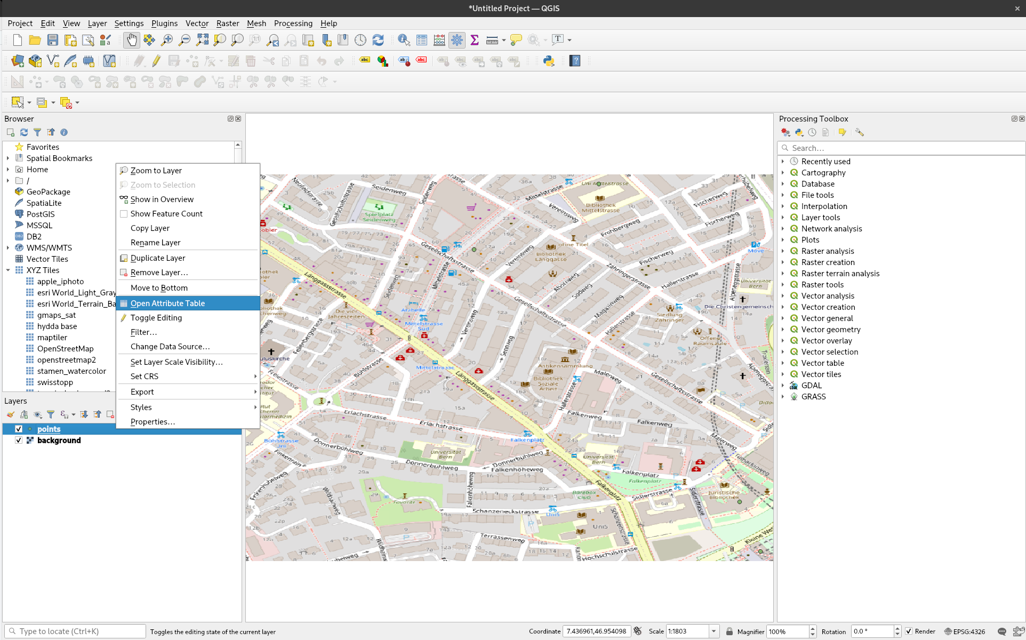Toggle the Render checkbox in status bar
This screenshot has height=640, width=1026.
point(909,631)
